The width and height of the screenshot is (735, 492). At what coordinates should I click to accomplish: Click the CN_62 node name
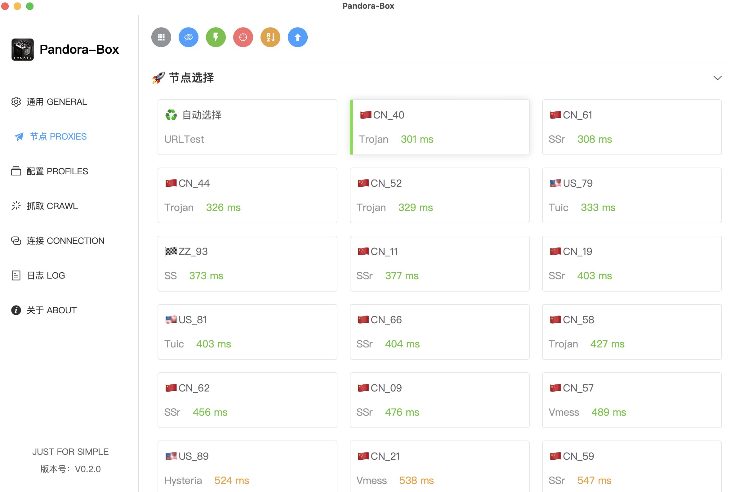tap(194, 388)
